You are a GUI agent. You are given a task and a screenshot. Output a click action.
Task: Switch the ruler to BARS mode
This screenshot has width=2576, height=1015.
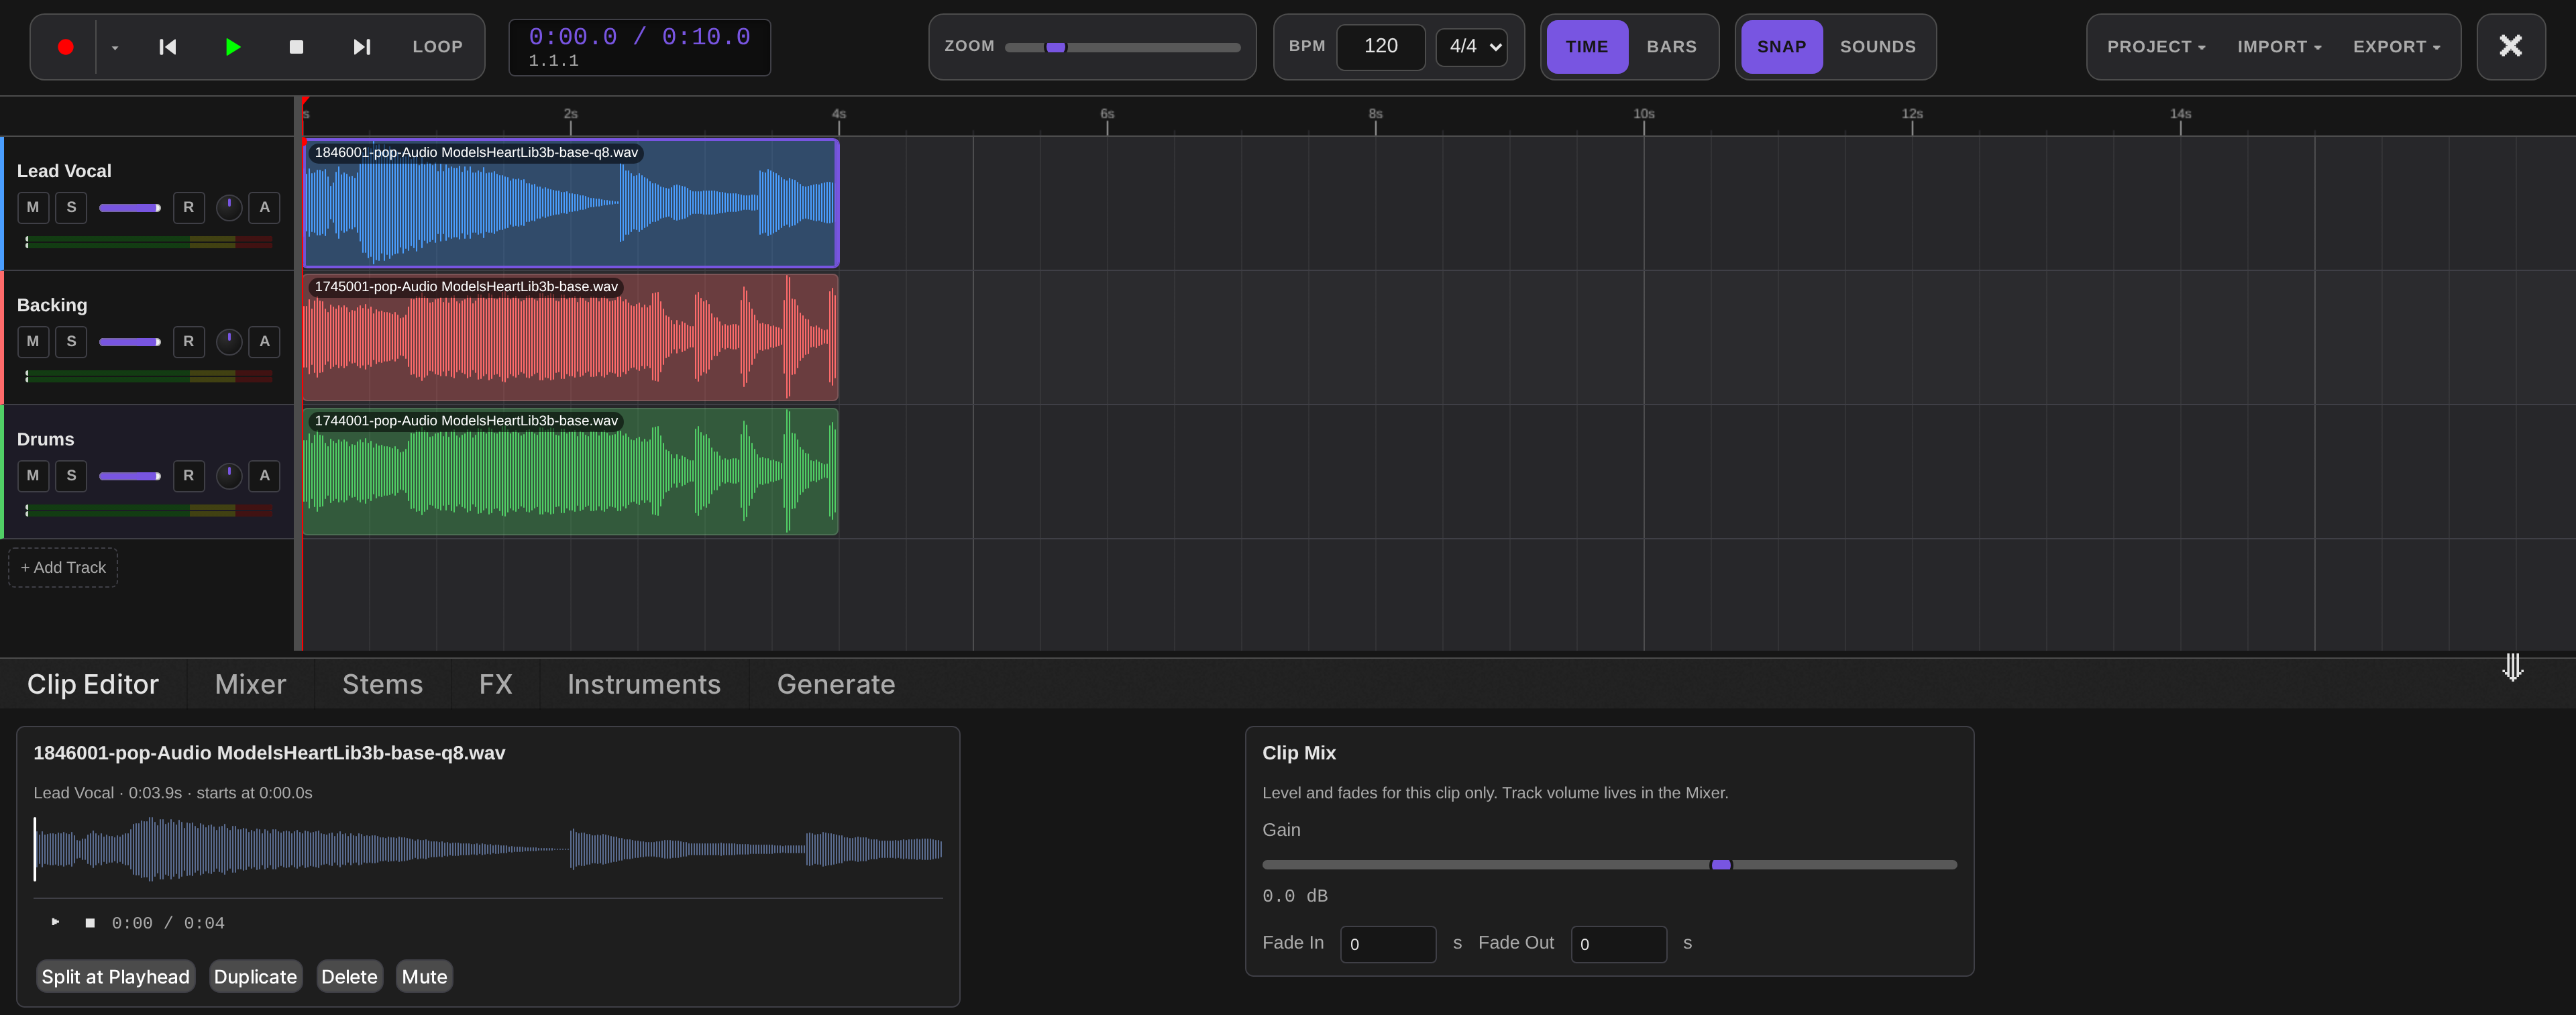[1671, 47]
